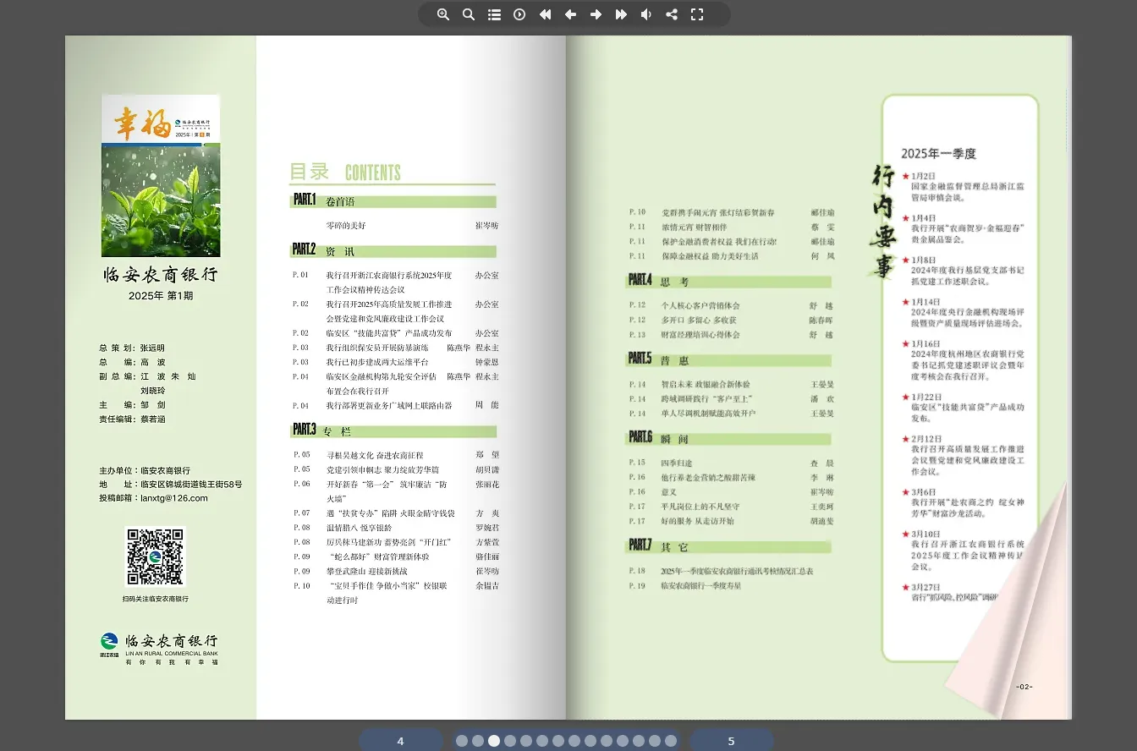Click the magazine cover thumbnail with tea leaves

pos(161,175)
